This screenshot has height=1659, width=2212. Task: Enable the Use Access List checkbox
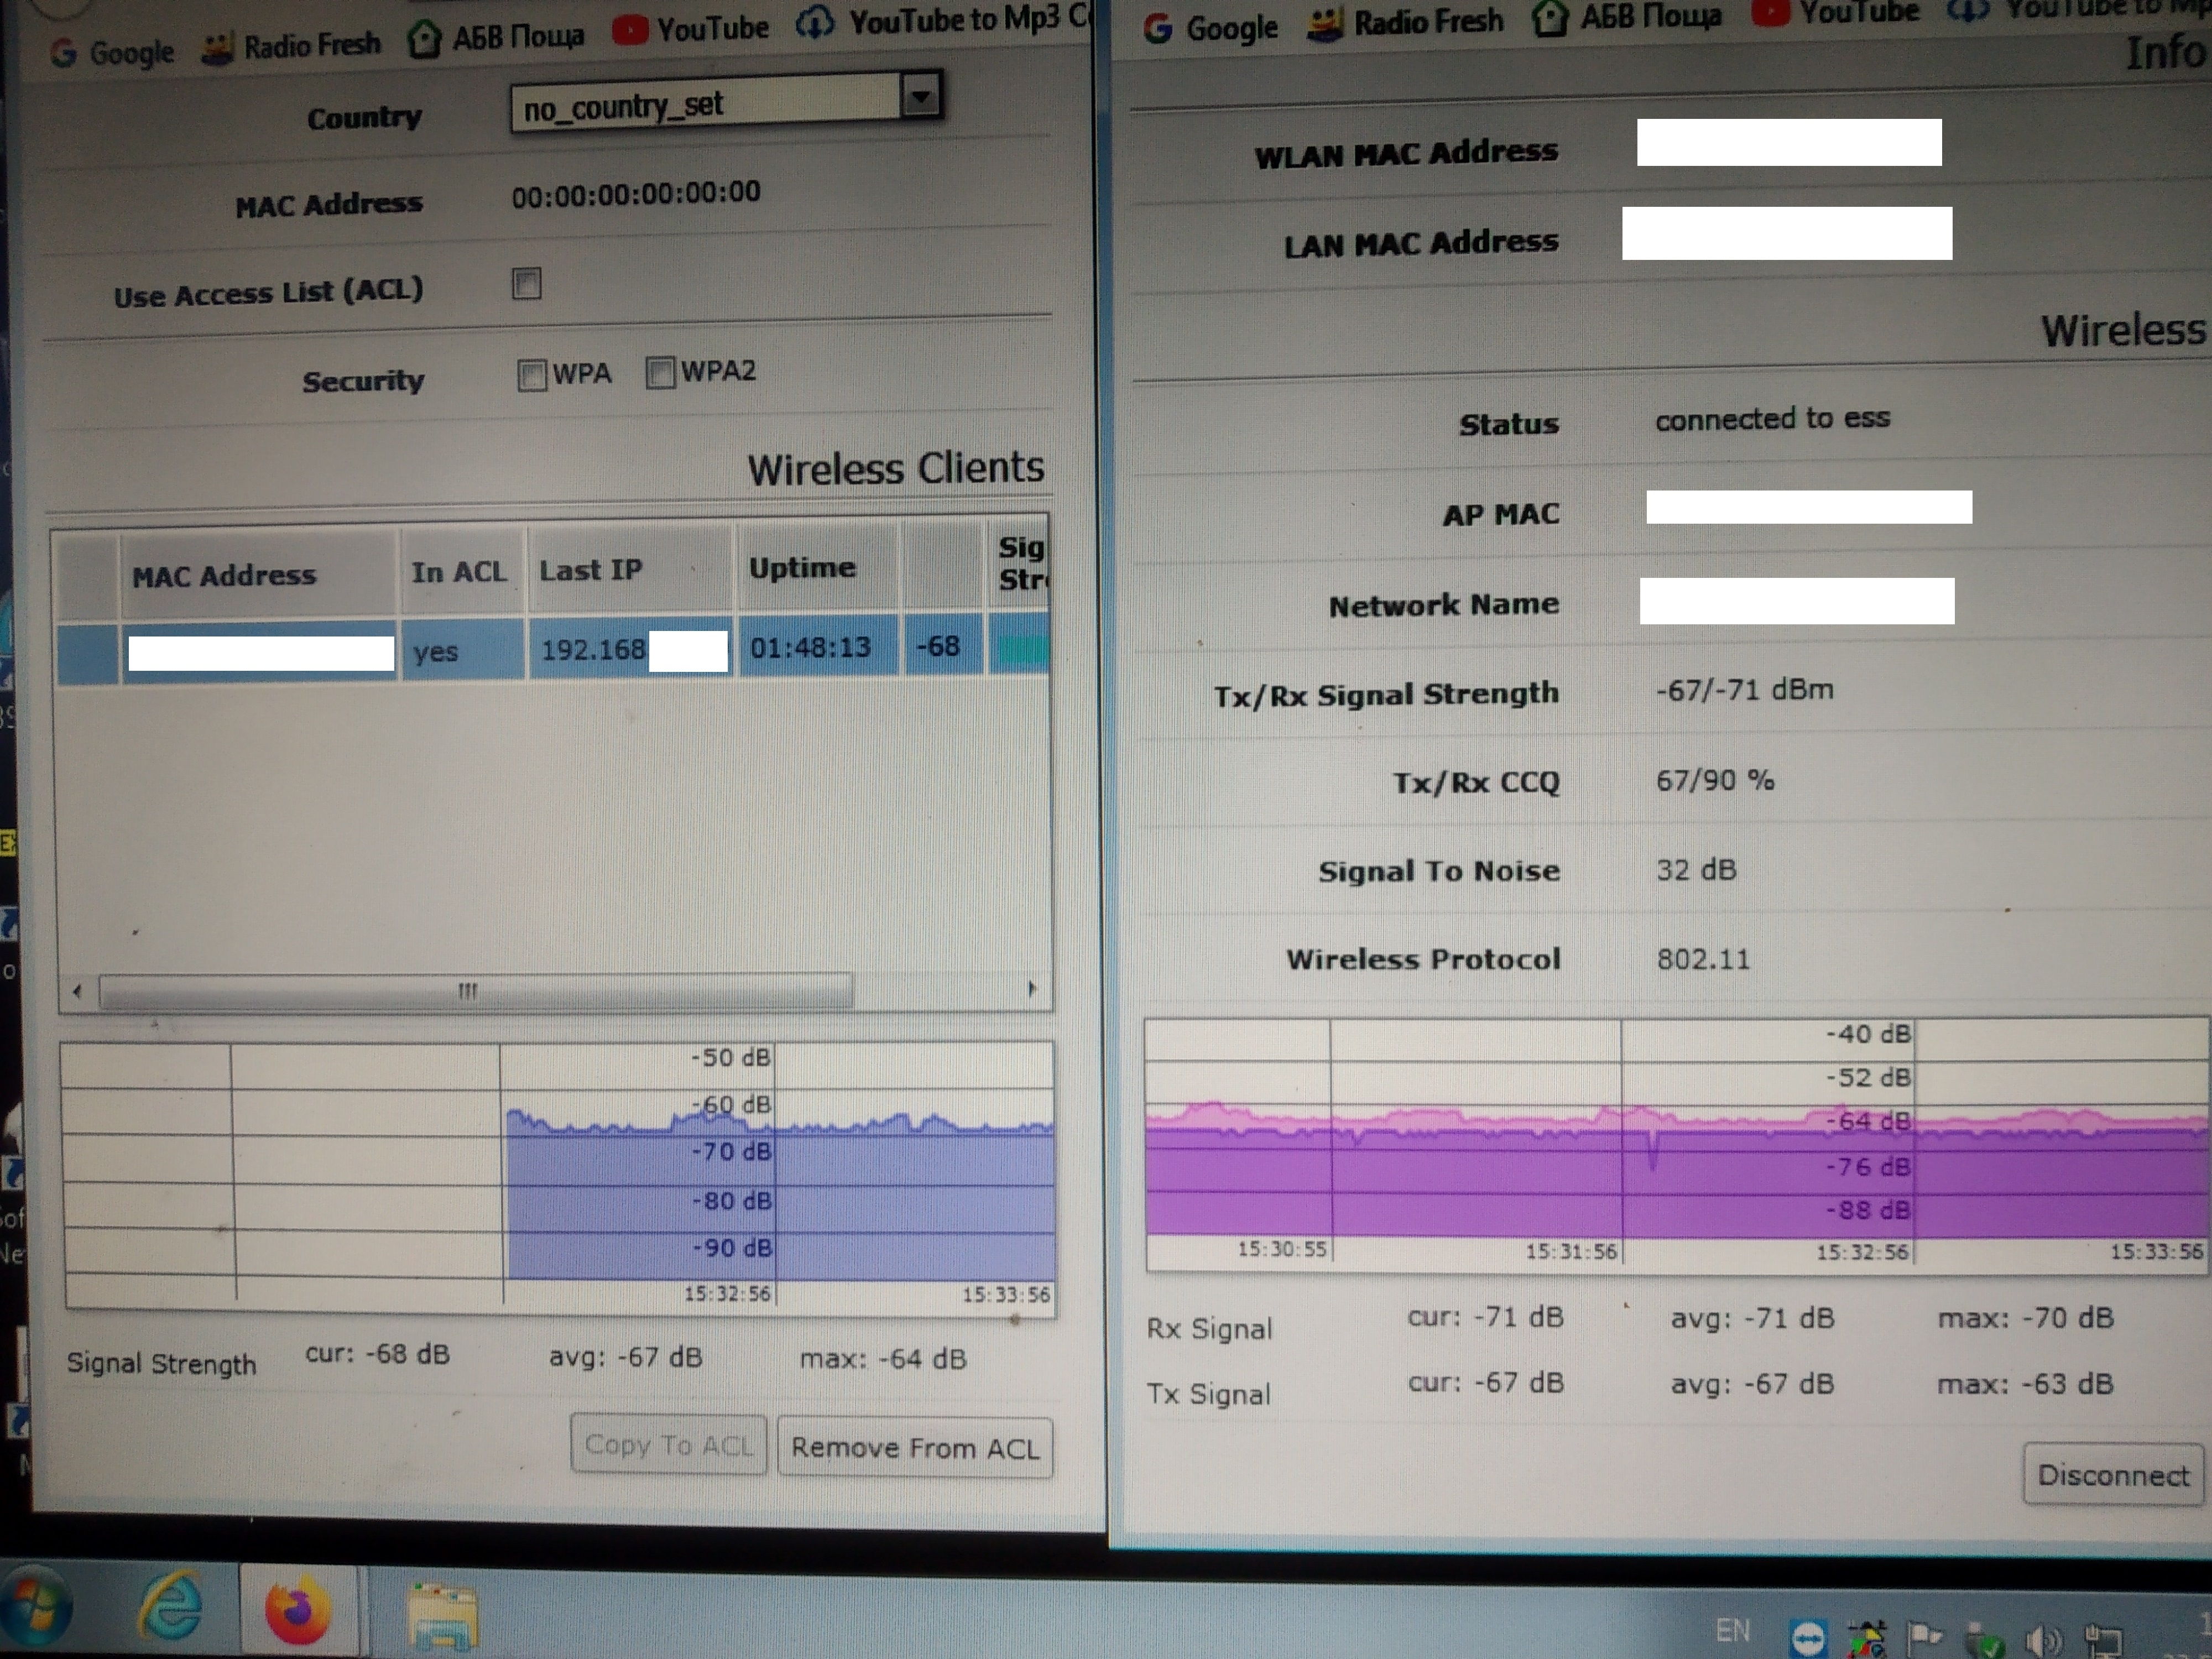coord(527,284)
